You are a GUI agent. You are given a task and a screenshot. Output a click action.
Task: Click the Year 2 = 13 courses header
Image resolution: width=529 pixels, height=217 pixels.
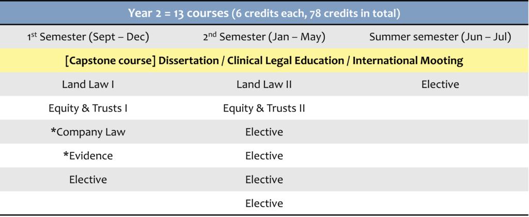point(264,13)
